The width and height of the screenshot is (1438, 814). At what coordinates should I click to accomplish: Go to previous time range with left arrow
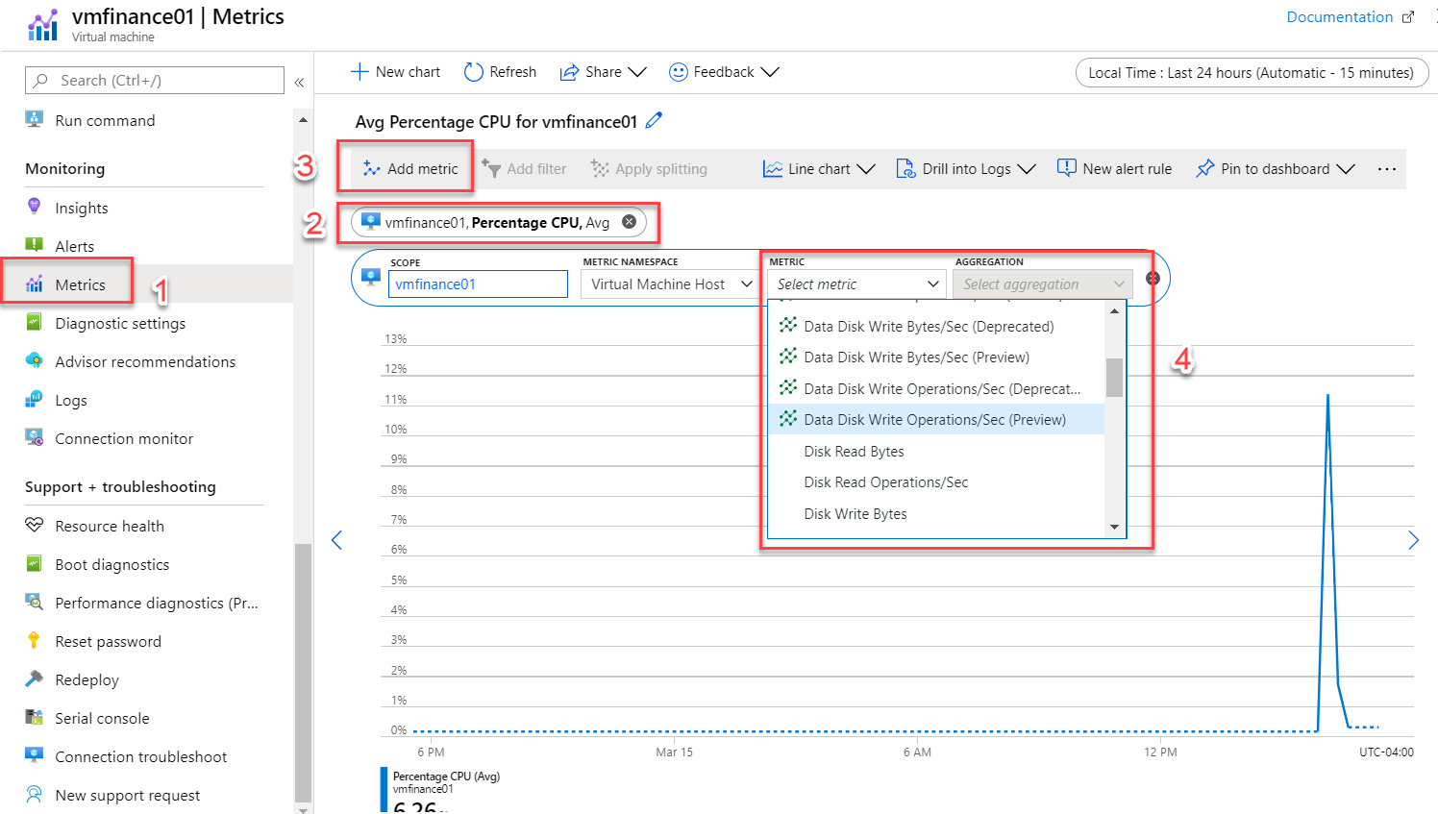click(x=336, y=540)
